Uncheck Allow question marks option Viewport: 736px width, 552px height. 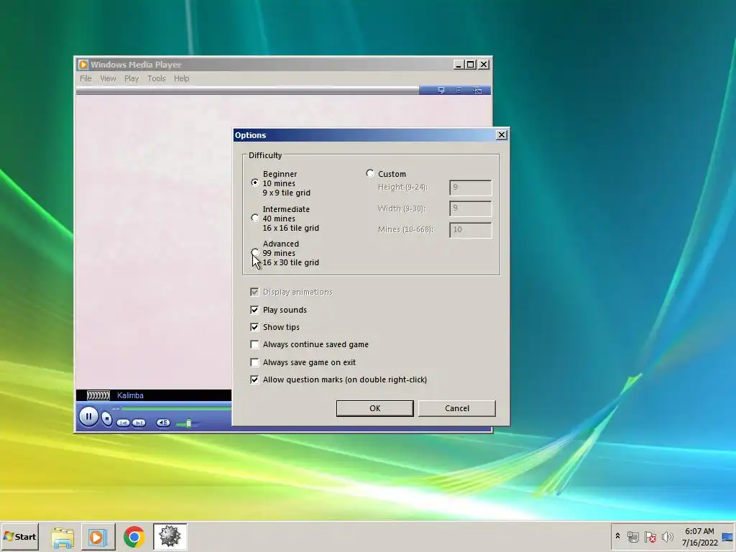tap(254, 379)
